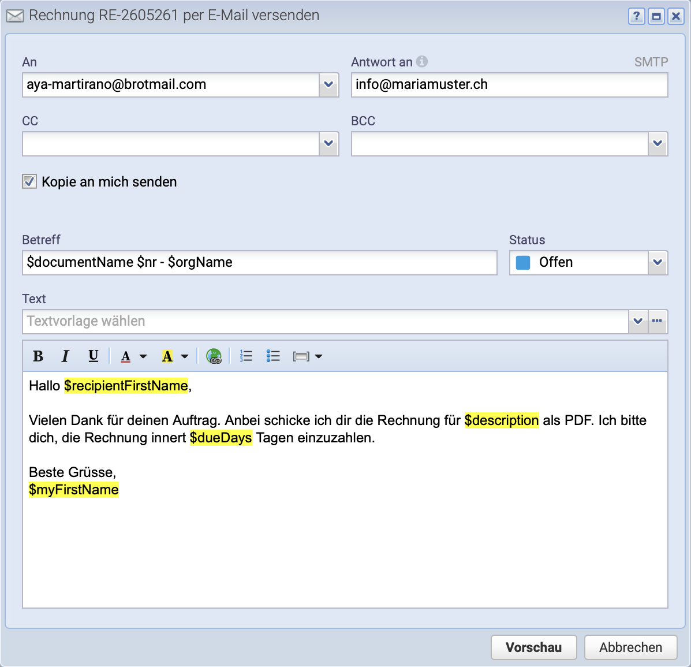Click the Abbrechen button
Screen dimensions: 691x667
click(x=630, y=647)
